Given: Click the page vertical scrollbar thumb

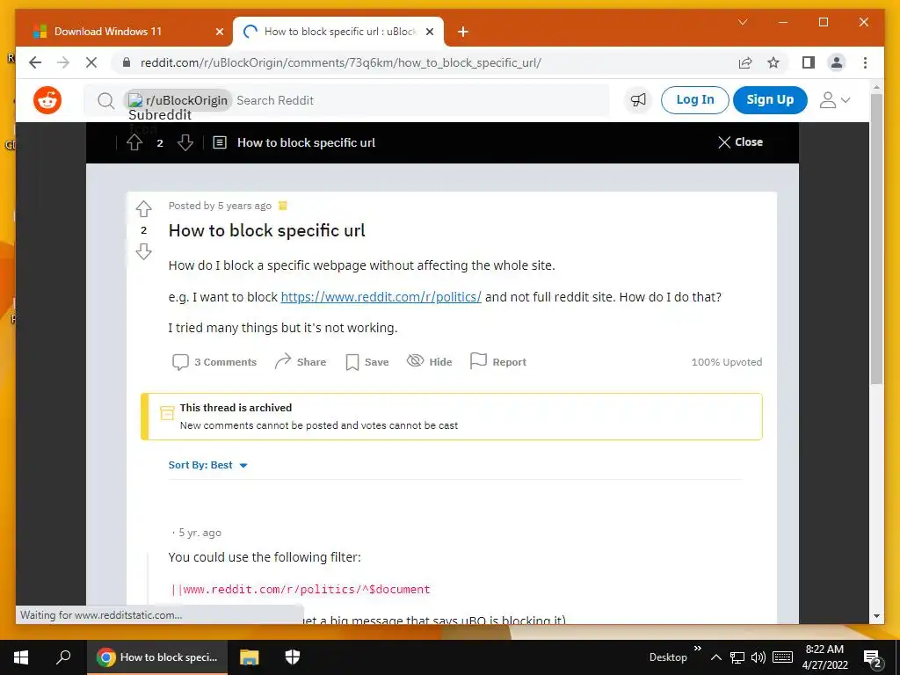Looking at the screenshot, I should coord(876,238).
